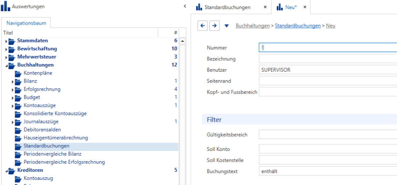
Task: Click the Neu* tab's chart icon
Action: [280, 7]
